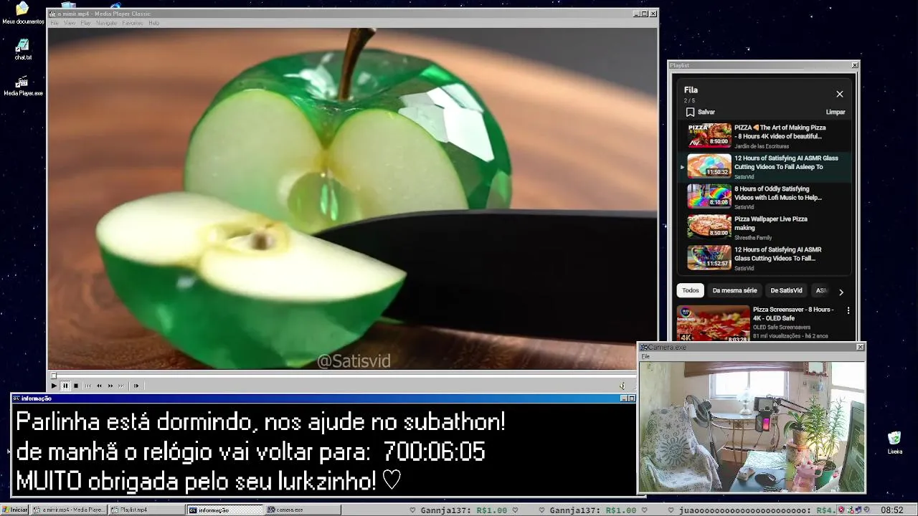
Task: Open the Navigate menu
Action: click(x=106, y=23)
